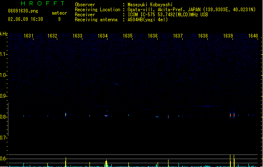This screenshot has width=263, height=167.
Task: Click frequency axis label 0.8
Action: click(x=3, y=117)
